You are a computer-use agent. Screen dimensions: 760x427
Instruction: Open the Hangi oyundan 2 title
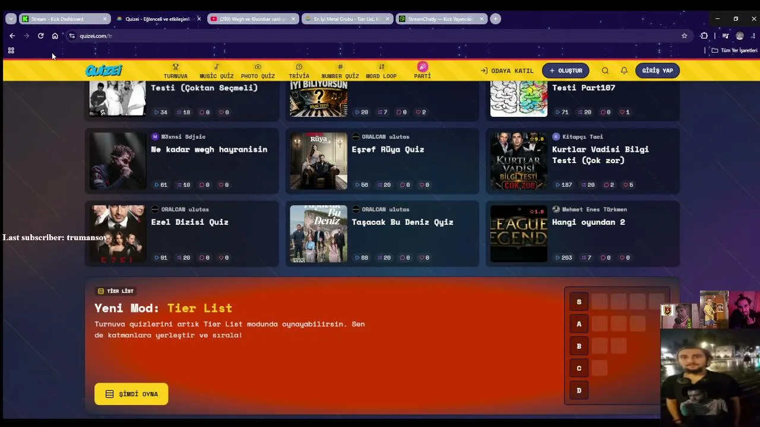click(588, 222)
